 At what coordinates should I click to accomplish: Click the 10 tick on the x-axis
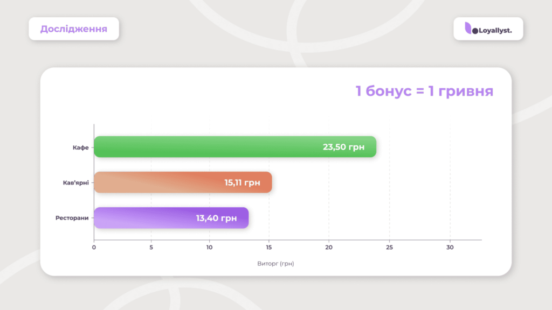point(209,248)
